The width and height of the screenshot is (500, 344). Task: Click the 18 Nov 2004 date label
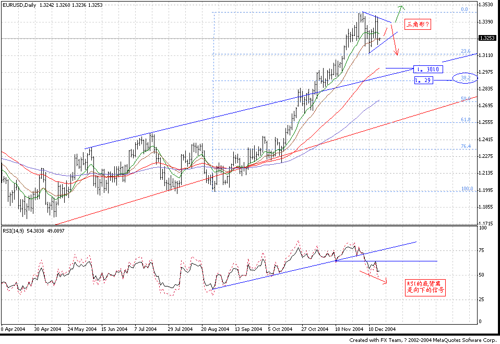349,329
